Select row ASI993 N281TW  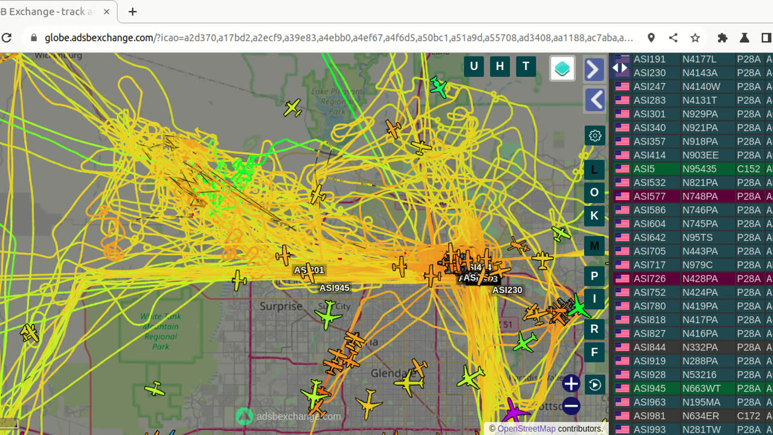pyautogui.click(x=693, y=430)
